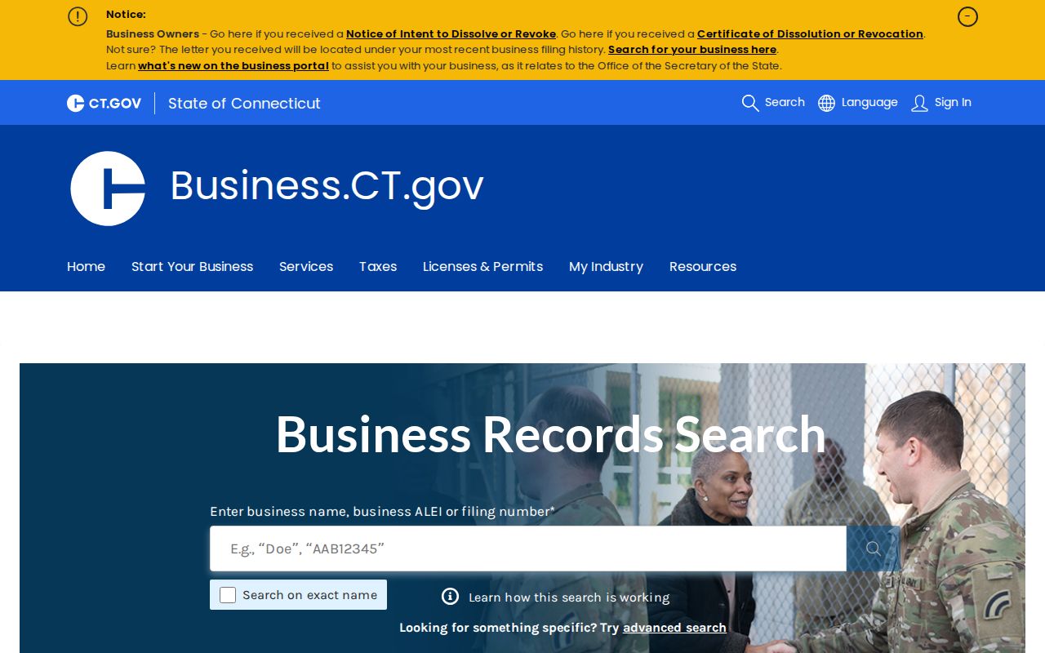Image resolution: width=1045 pixels, height=653 pixels.
Task: Click the Notice: heading text
Action: click(x=126, y=15)
